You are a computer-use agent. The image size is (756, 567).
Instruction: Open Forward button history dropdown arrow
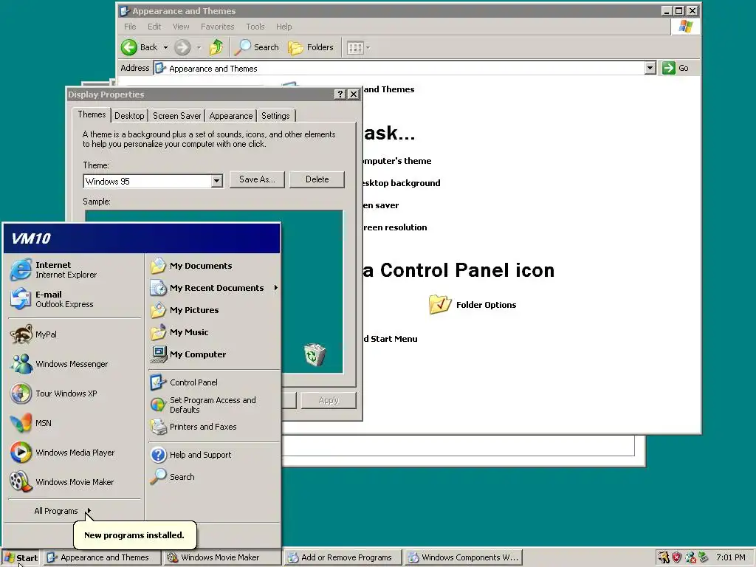click(x=199, y=48)
